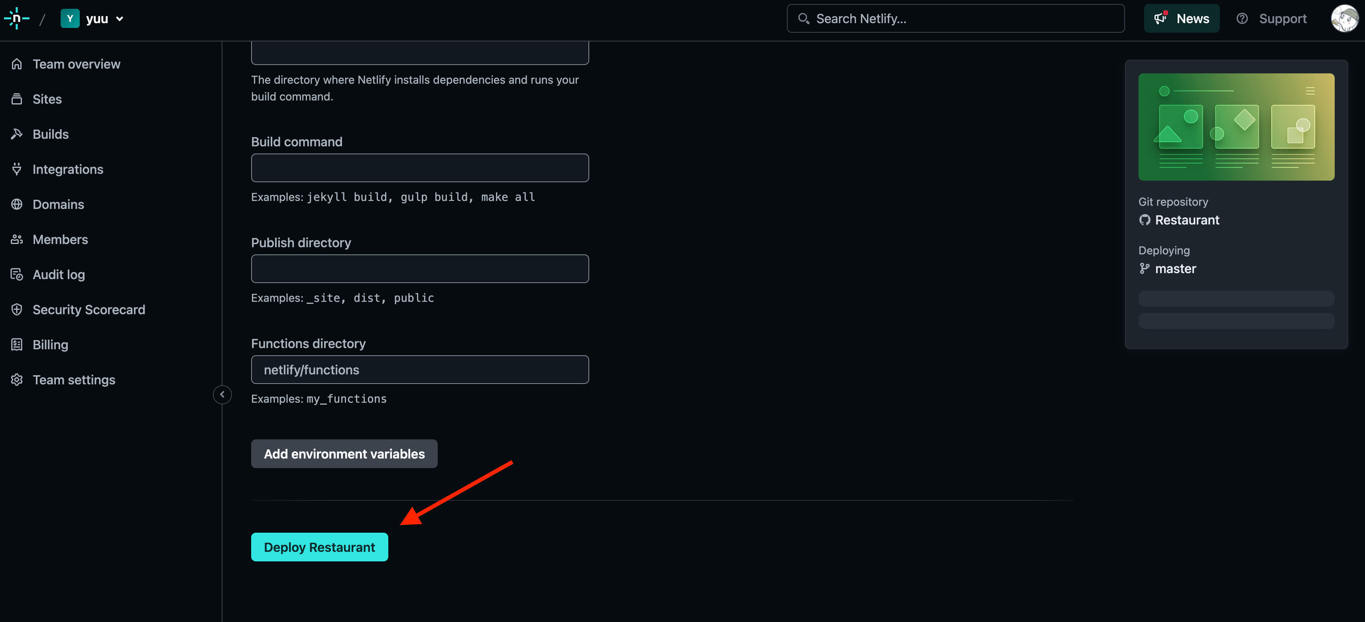This screenshot has width=1365, height=622.
Task: Click the Netlify logo icon
Action: [x=16, y=19]
